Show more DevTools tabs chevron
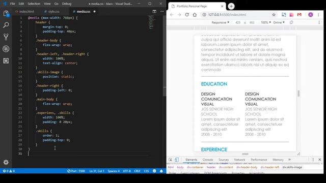The height and width of the screenshot is (183, 326). tap(289, 160)
